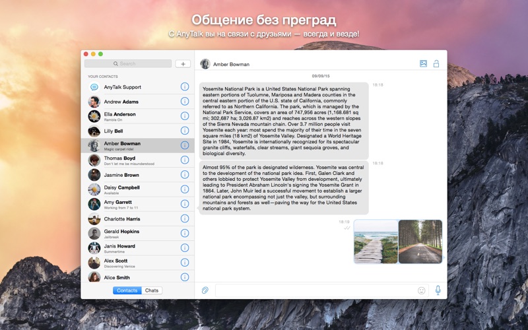Open info for AnyTalk Support contact

(185, 86)
